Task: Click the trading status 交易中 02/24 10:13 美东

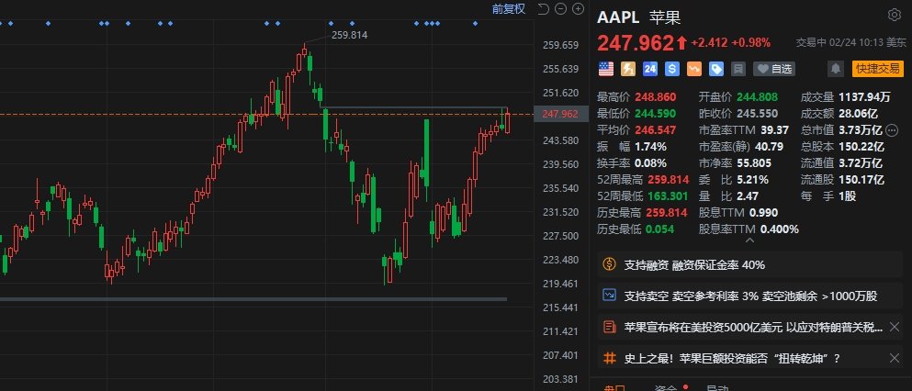Action: [851, 42]
